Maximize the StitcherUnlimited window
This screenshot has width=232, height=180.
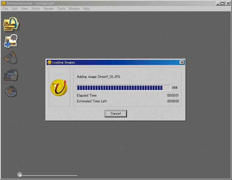click(223, 3)
